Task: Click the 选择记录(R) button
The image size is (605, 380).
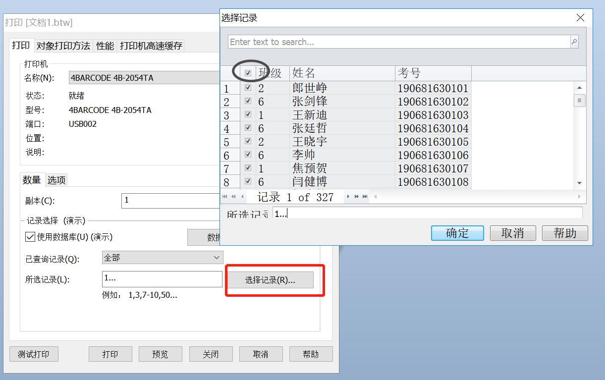Action: pos(271,280)
